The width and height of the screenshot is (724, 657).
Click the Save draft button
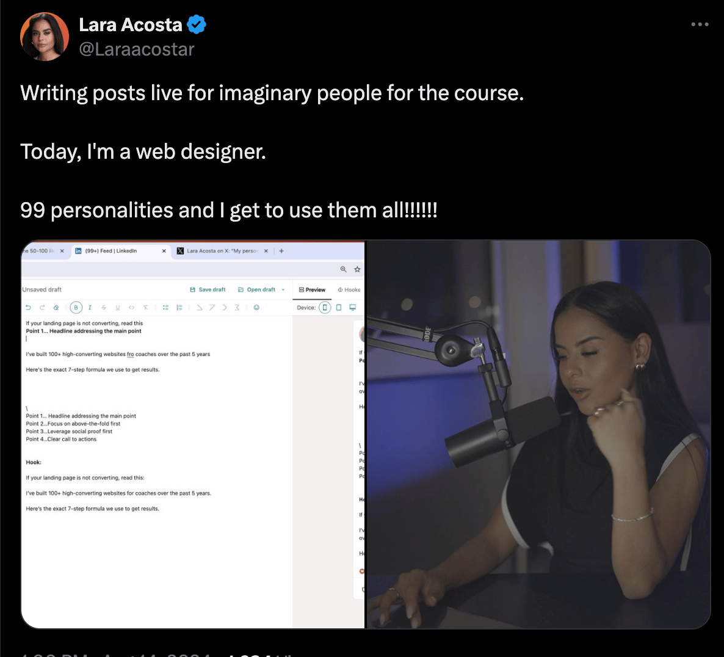point(208,290)
